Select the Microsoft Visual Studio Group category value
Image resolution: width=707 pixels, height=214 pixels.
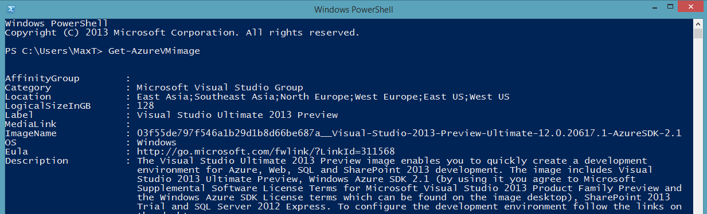[220, 88]
